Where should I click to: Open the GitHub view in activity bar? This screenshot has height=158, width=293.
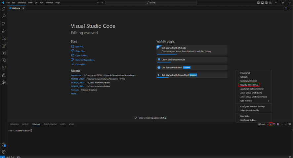tap(4, 82)
